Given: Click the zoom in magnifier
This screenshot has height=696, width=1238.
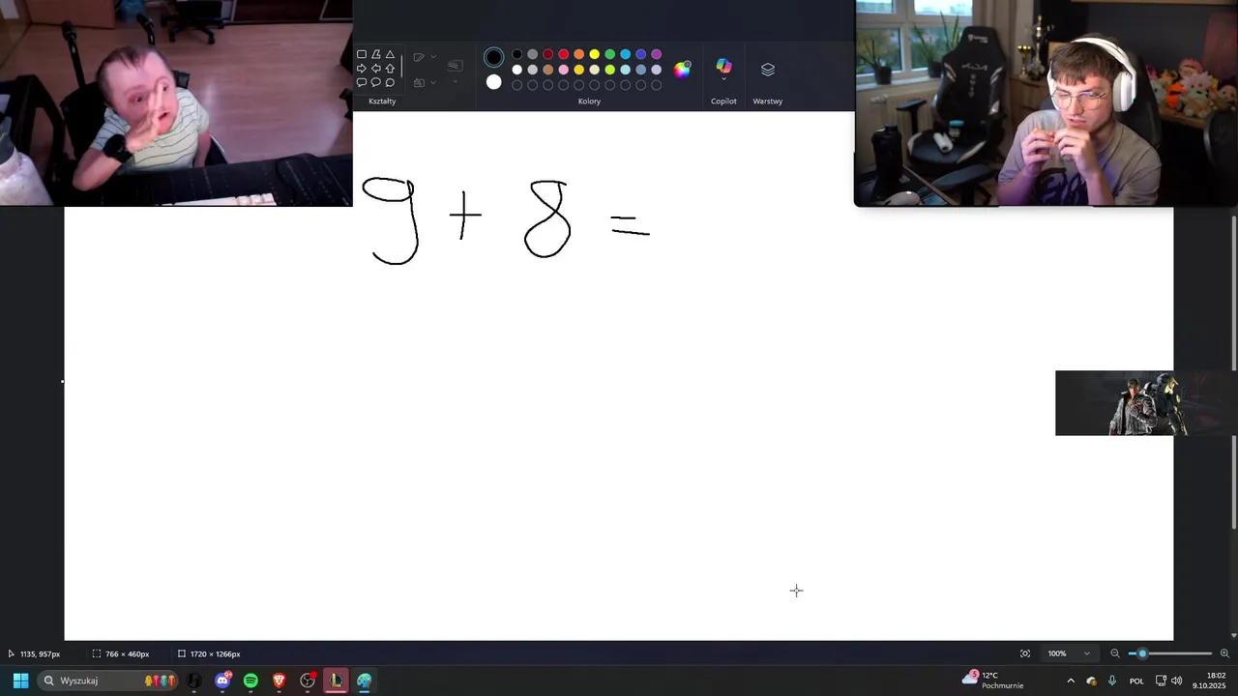Looking at the screenshot, I should (1224, 653).
